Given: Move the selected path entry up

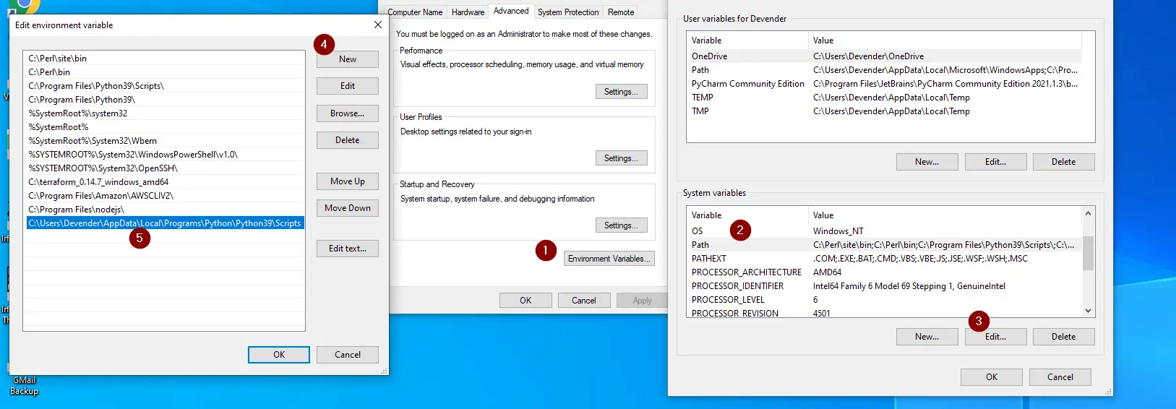Looking at the screenshot, I should (x=347, y=181).
